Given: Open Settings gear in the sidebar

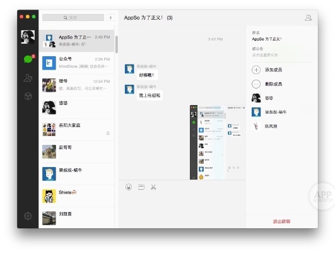Looking at the screenshot, I should point(28,216).
